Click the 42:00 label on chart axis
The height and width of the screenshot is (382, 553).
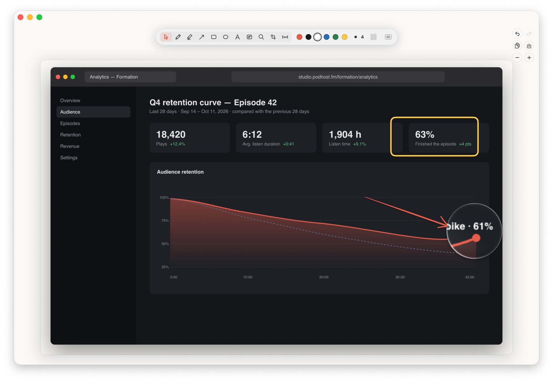point(470,277)
